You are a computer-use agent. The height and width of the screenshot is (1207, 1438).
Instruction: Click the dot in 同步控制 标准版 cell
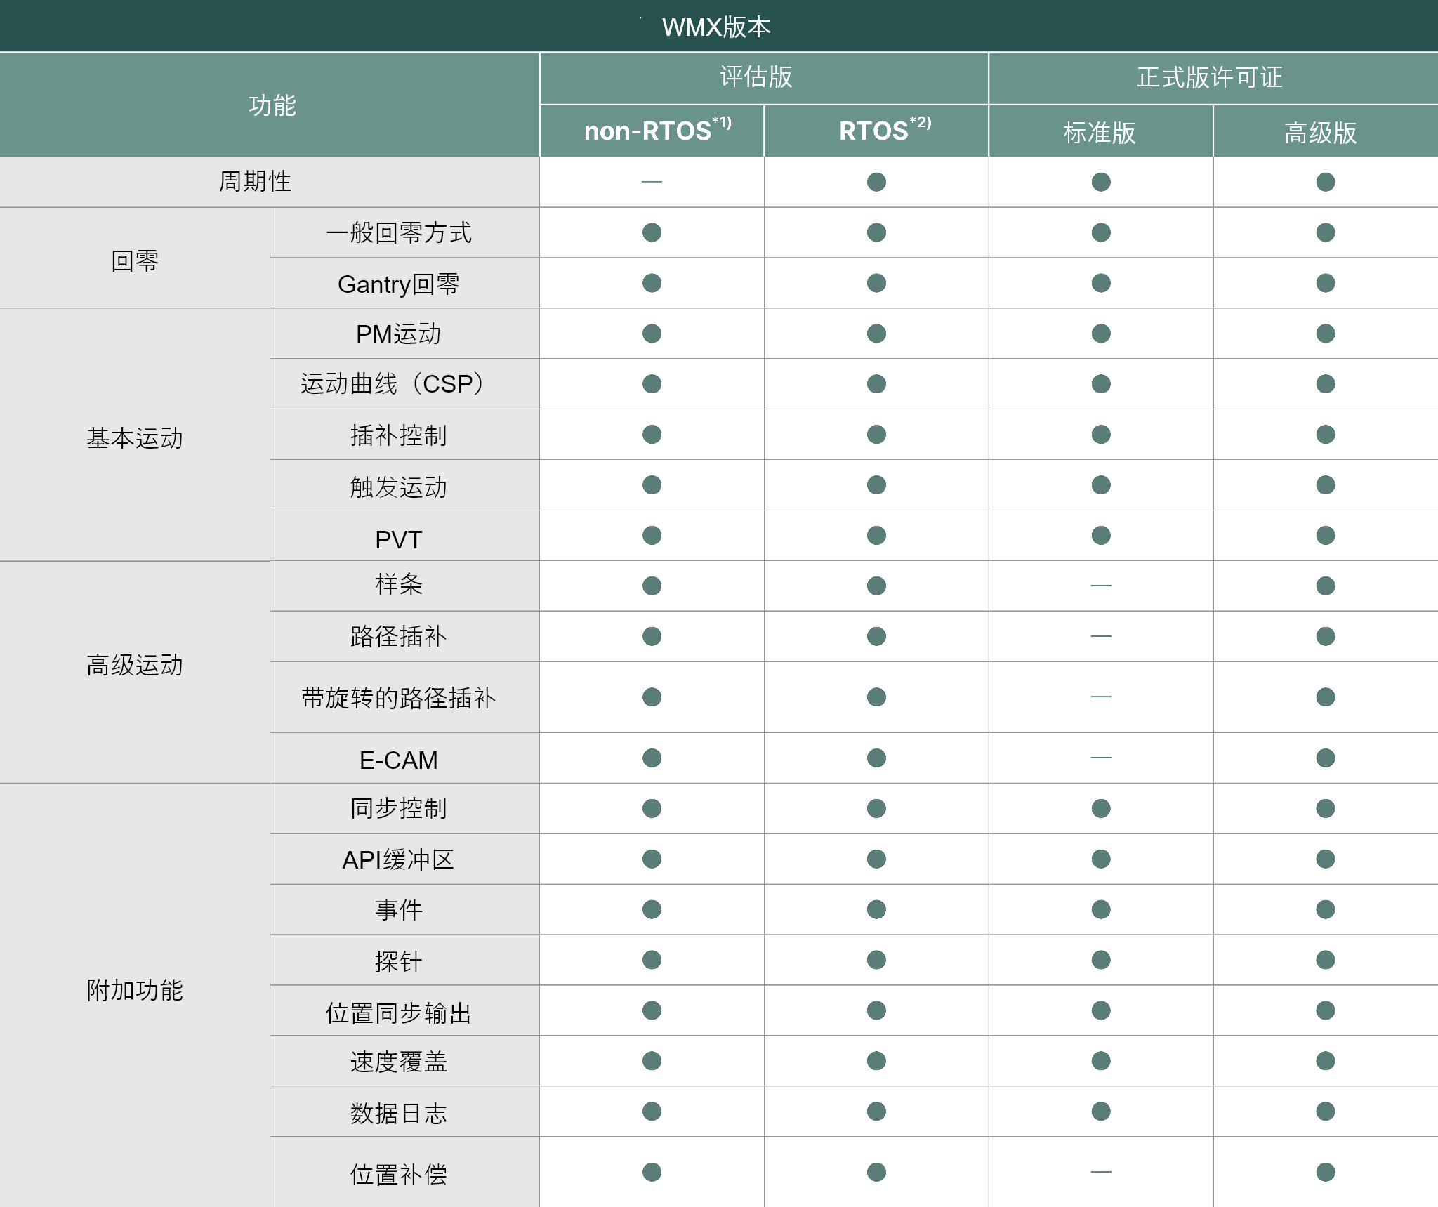pyautogui.click(x=1101, y=808)
